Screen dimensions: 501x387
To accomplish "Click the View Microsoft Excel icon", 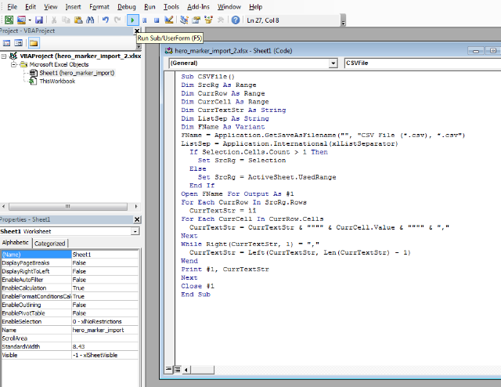I will tap(7, 19).
